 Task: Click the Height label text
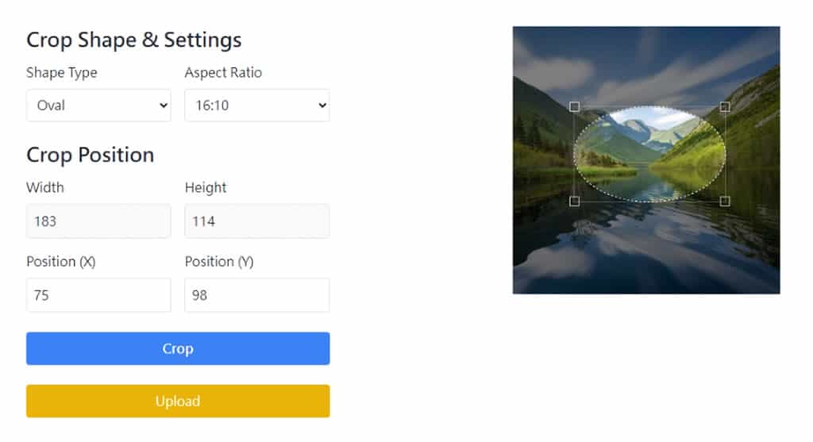206,187
